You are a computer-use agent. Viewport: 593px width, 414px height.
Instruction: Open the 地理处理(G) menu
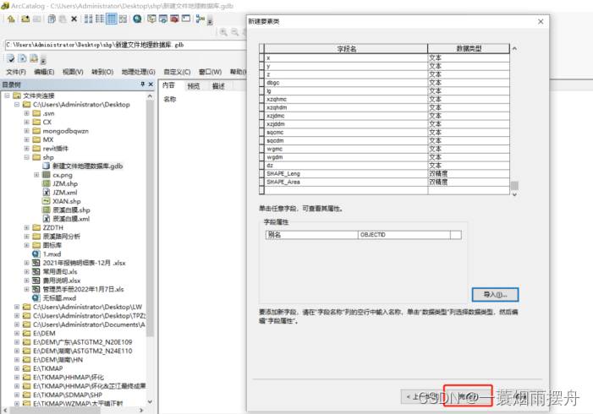[x=138, y=72]
